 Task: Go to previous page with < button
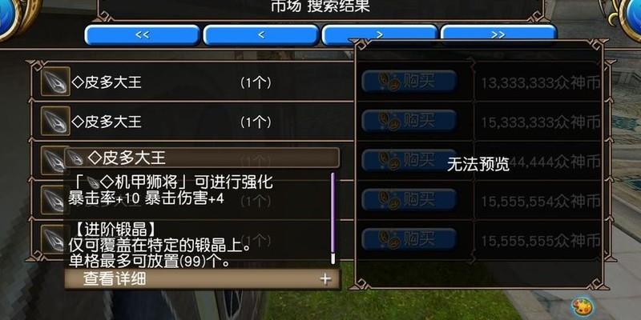[x=261, y=35]
